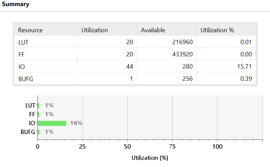Click the Available column header

click(x=153, y=30)
